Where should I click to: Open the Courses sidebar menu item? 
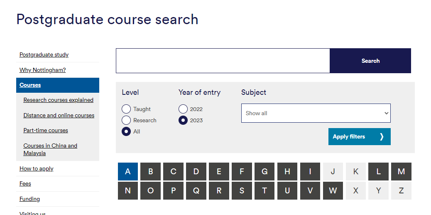coord(30,85)
